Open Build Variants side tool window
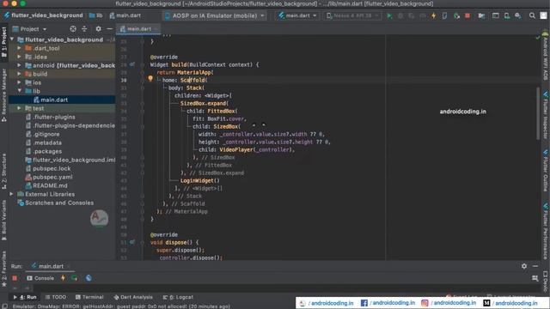The width and height of the screenshot is (550, 309). [3, 220]
